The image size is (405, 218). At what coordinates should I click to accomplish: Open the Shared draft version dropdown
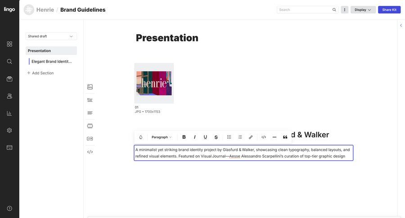tap(51, 36)
